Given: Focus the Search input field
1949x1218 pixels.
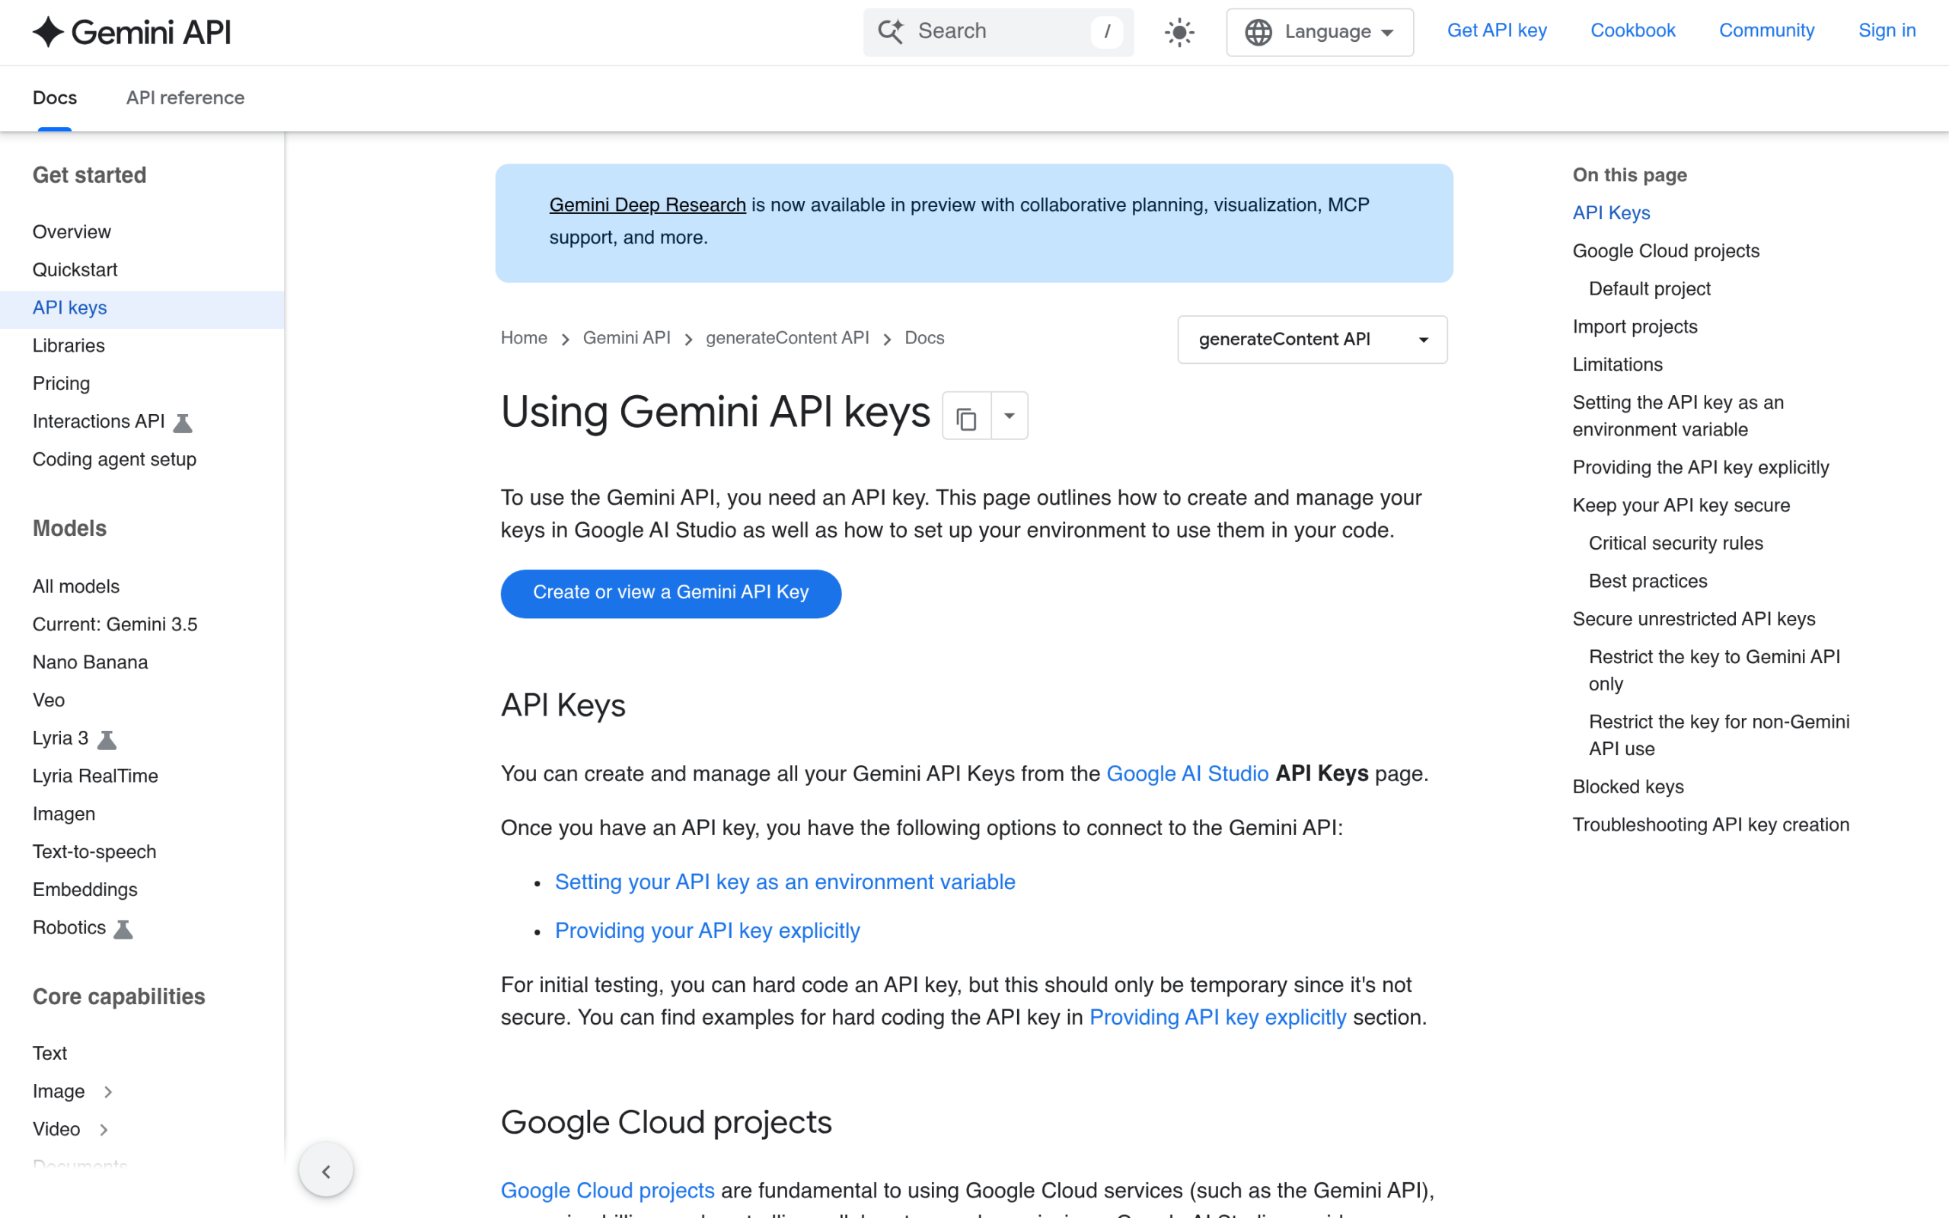Looking at the screenshot, I should [998, 32].
